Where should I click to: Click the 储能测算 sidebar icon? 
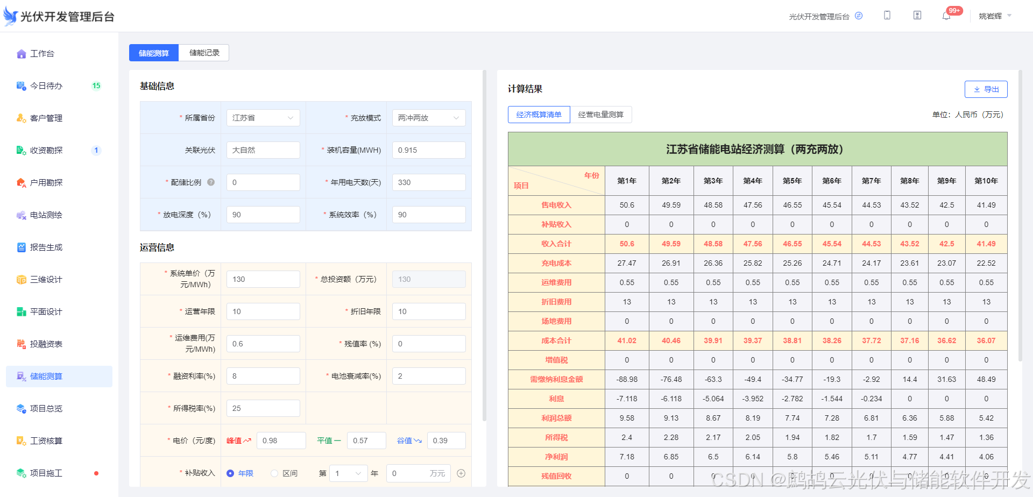(22, 377)
